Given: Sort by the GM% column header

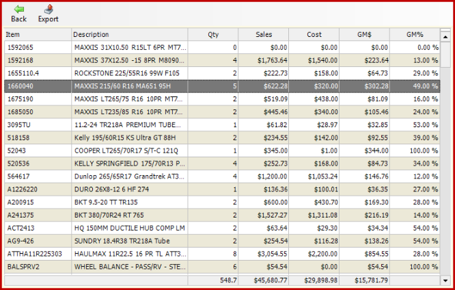Looking at the screenshot, I should click(x=415, y=35).
